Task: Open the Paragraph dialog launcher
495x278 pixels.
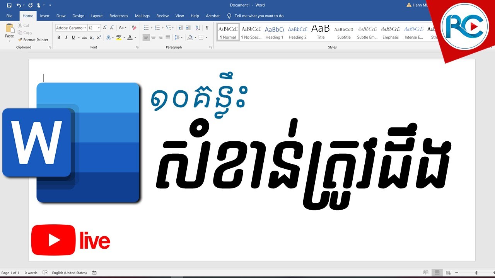Action: 211,47
